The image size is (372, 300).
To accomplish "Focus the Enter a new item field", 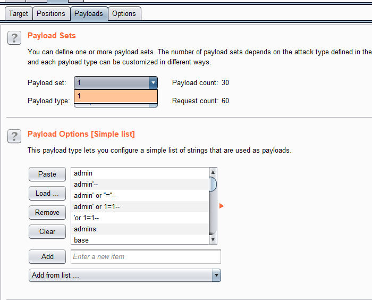I will click(146, 256).
